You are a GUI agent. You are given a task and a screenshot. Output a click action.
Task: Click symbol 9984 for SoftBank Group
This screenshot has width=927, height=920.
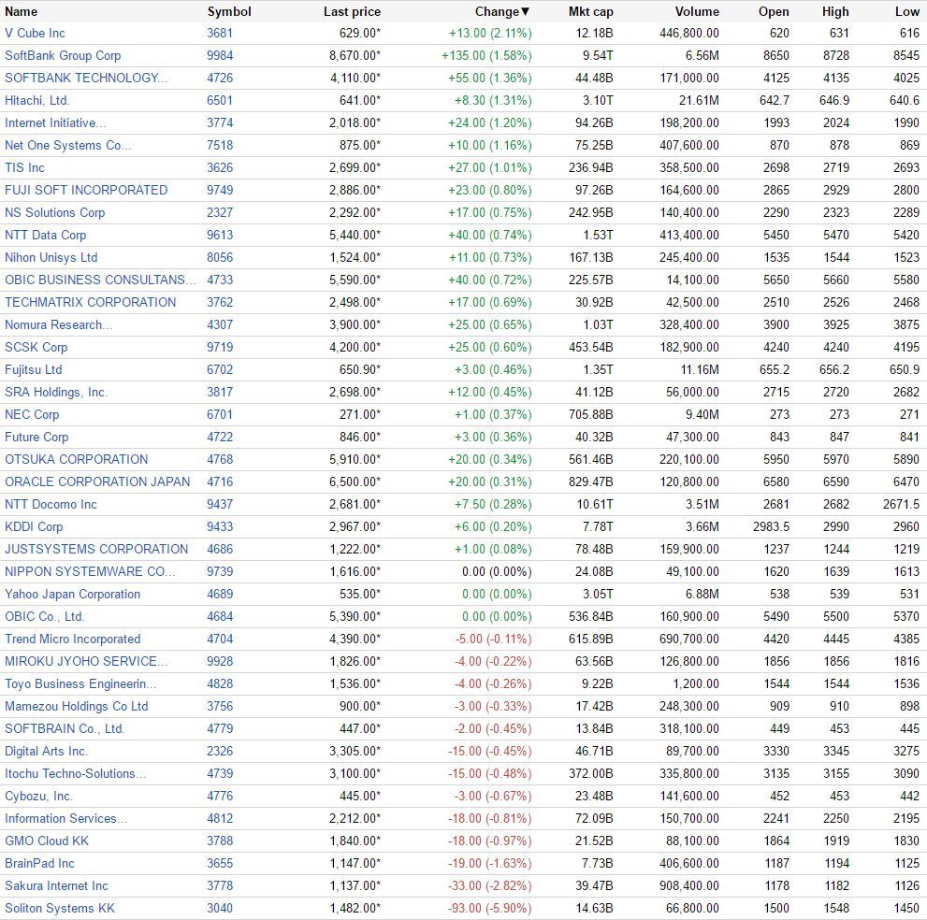[x=220, y=55]
